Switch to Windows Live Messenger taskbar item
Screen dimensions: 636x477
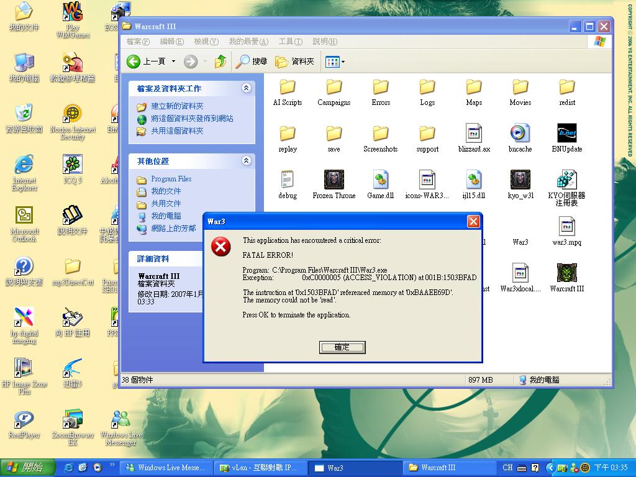pyautogui.click(x=168, y=468)
